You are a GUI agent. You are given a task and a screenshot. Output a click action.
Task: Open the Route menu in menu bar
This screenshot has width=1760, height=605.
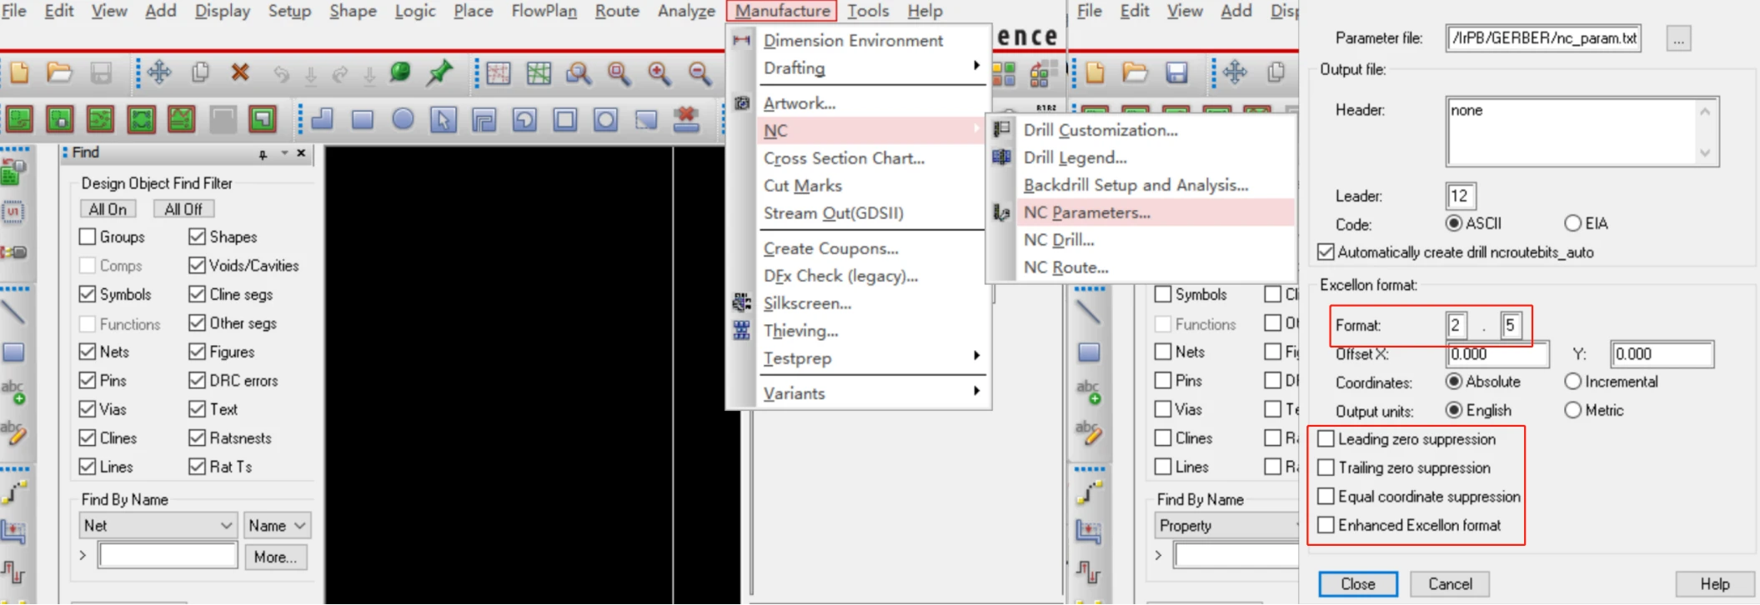(617, 11)
